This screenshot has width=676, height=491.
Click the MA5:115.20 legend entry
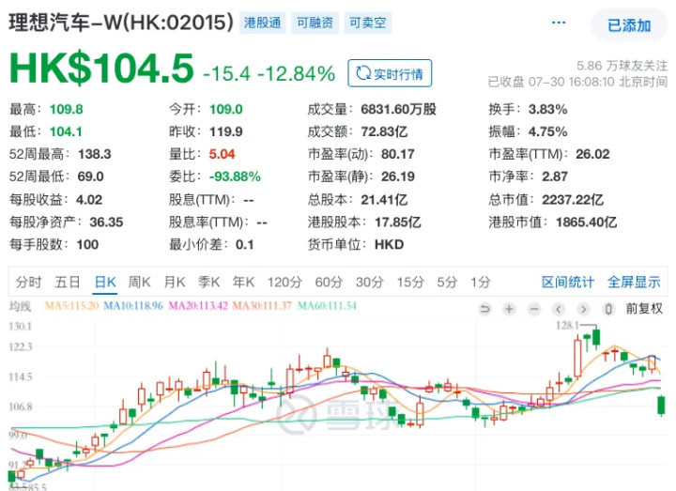[71, 306]
